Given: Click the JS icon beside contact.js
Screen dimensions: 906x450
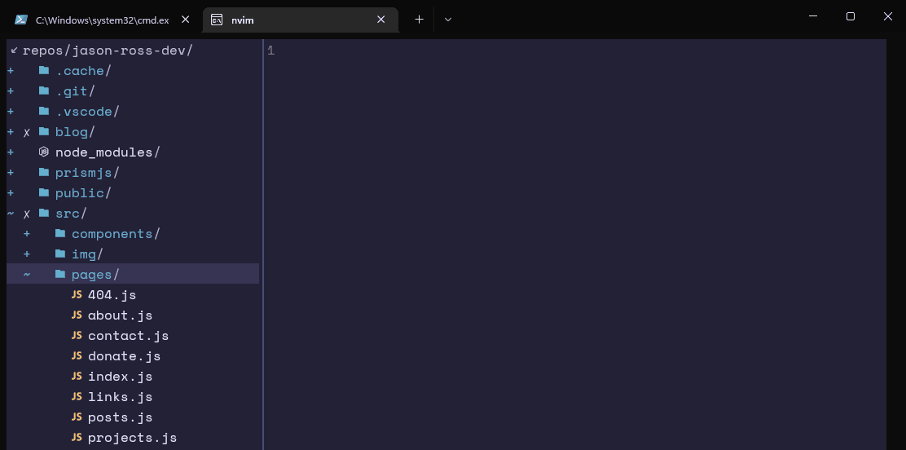Looking at the screenshot, I should pos(77,336).
